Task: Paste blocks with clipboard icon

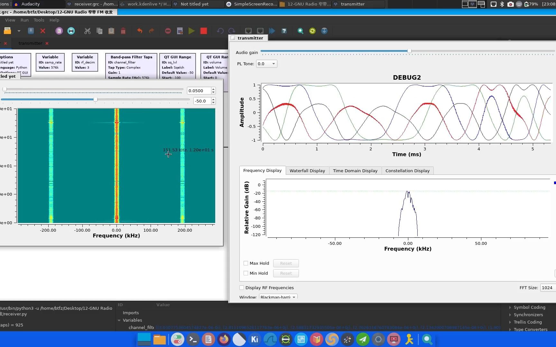Action: point(111,31)
